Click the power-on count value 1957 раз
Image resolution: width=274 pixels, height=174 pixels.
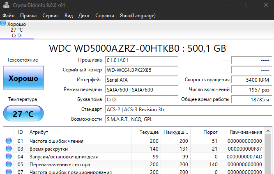(x=252, y=89)
